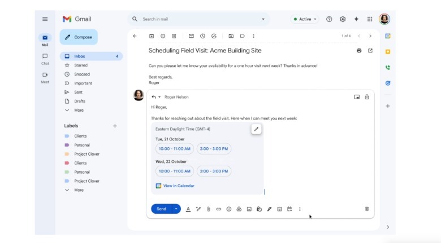Go to the newer conversation arrow

point(359,36)
